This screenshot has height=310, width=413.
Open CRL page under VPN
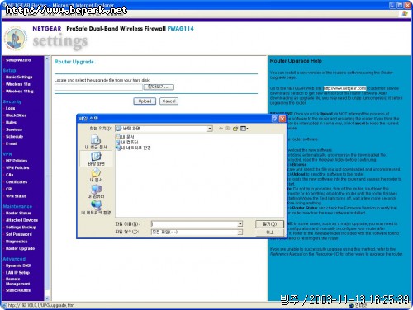coord(9,189)
